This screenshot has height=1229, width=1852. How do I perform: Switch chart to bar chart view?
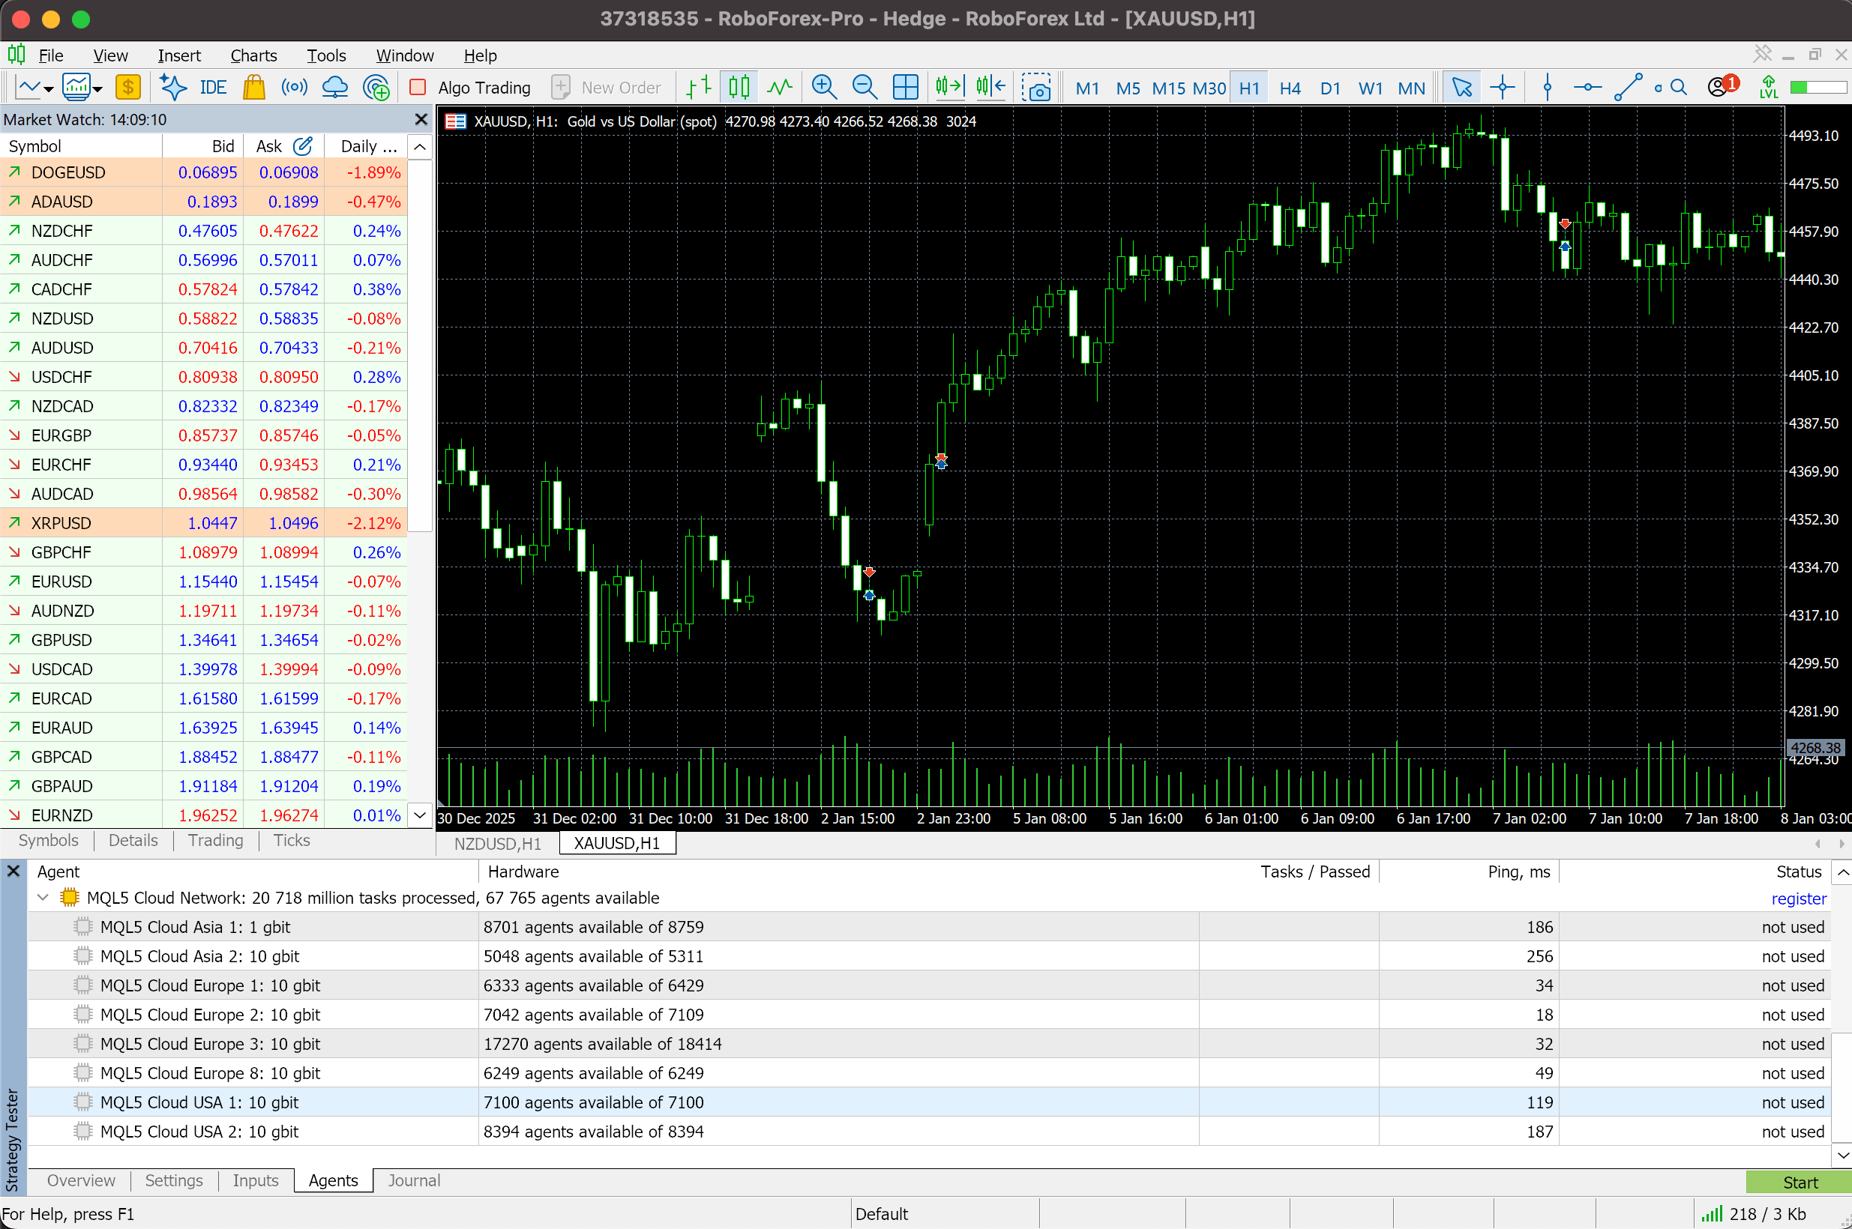point(698,87)
